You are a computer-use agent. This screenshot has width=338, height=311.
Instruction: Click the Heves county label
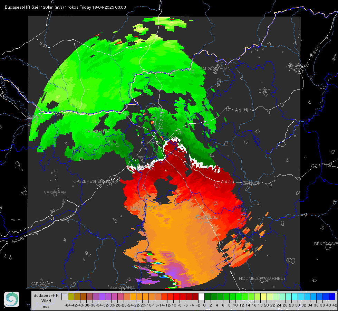tap(255, 140)
